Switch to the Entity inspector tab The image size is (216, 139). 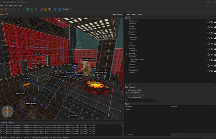pyautogui.click(x=134, y=14)
